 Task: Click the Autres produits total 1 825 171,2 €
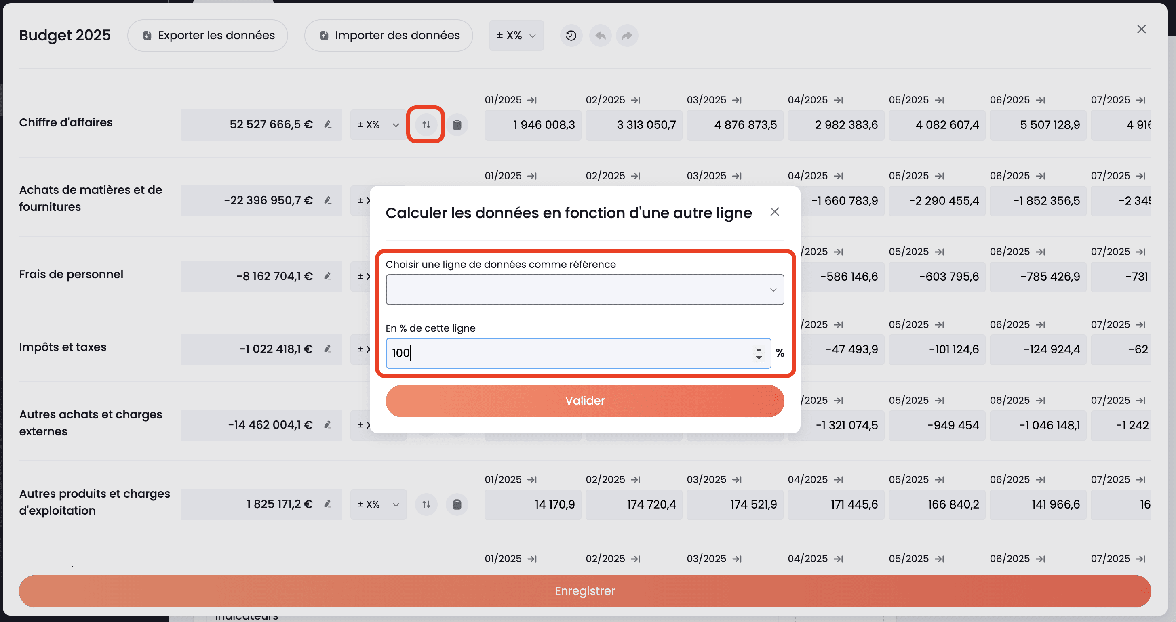[x=261, y=504]
